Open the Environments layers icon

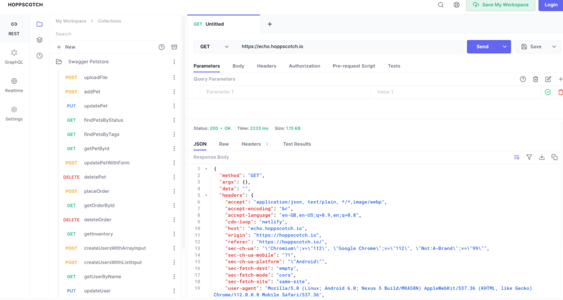click(x=40, y=40)
